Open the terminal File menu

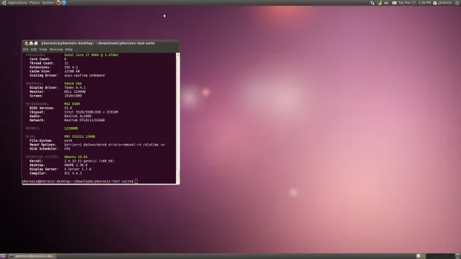pyautogui.click(x=26, y=50)
